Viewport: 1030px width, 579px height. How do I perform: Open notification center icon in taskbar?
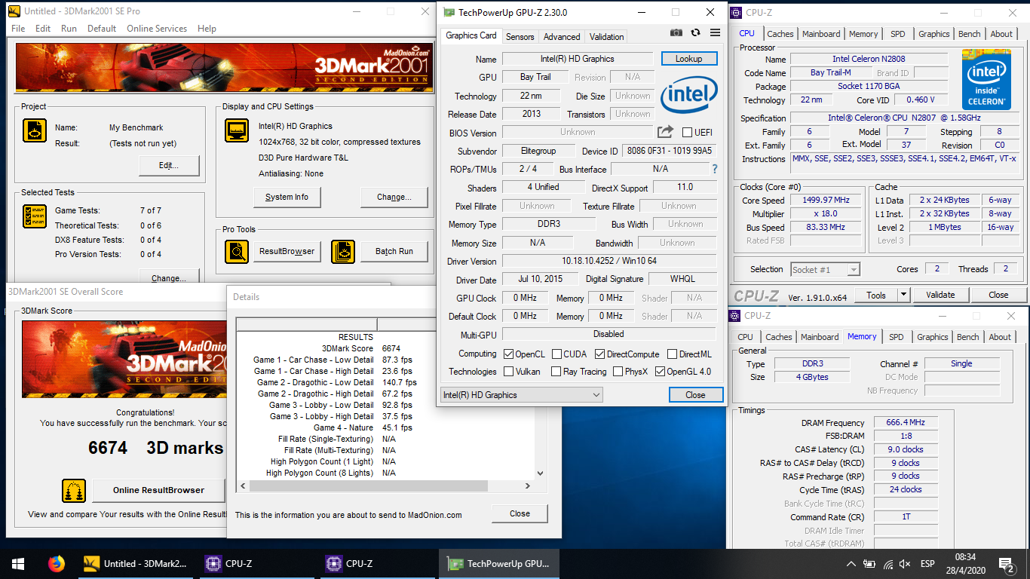(x=1006, y=563)
